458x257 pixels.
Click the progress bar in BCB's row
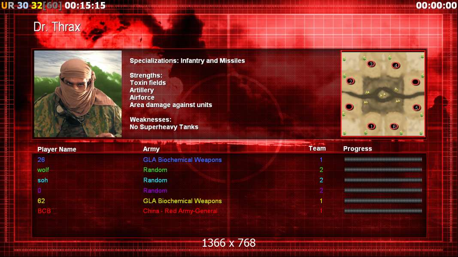tap(383, 211)
